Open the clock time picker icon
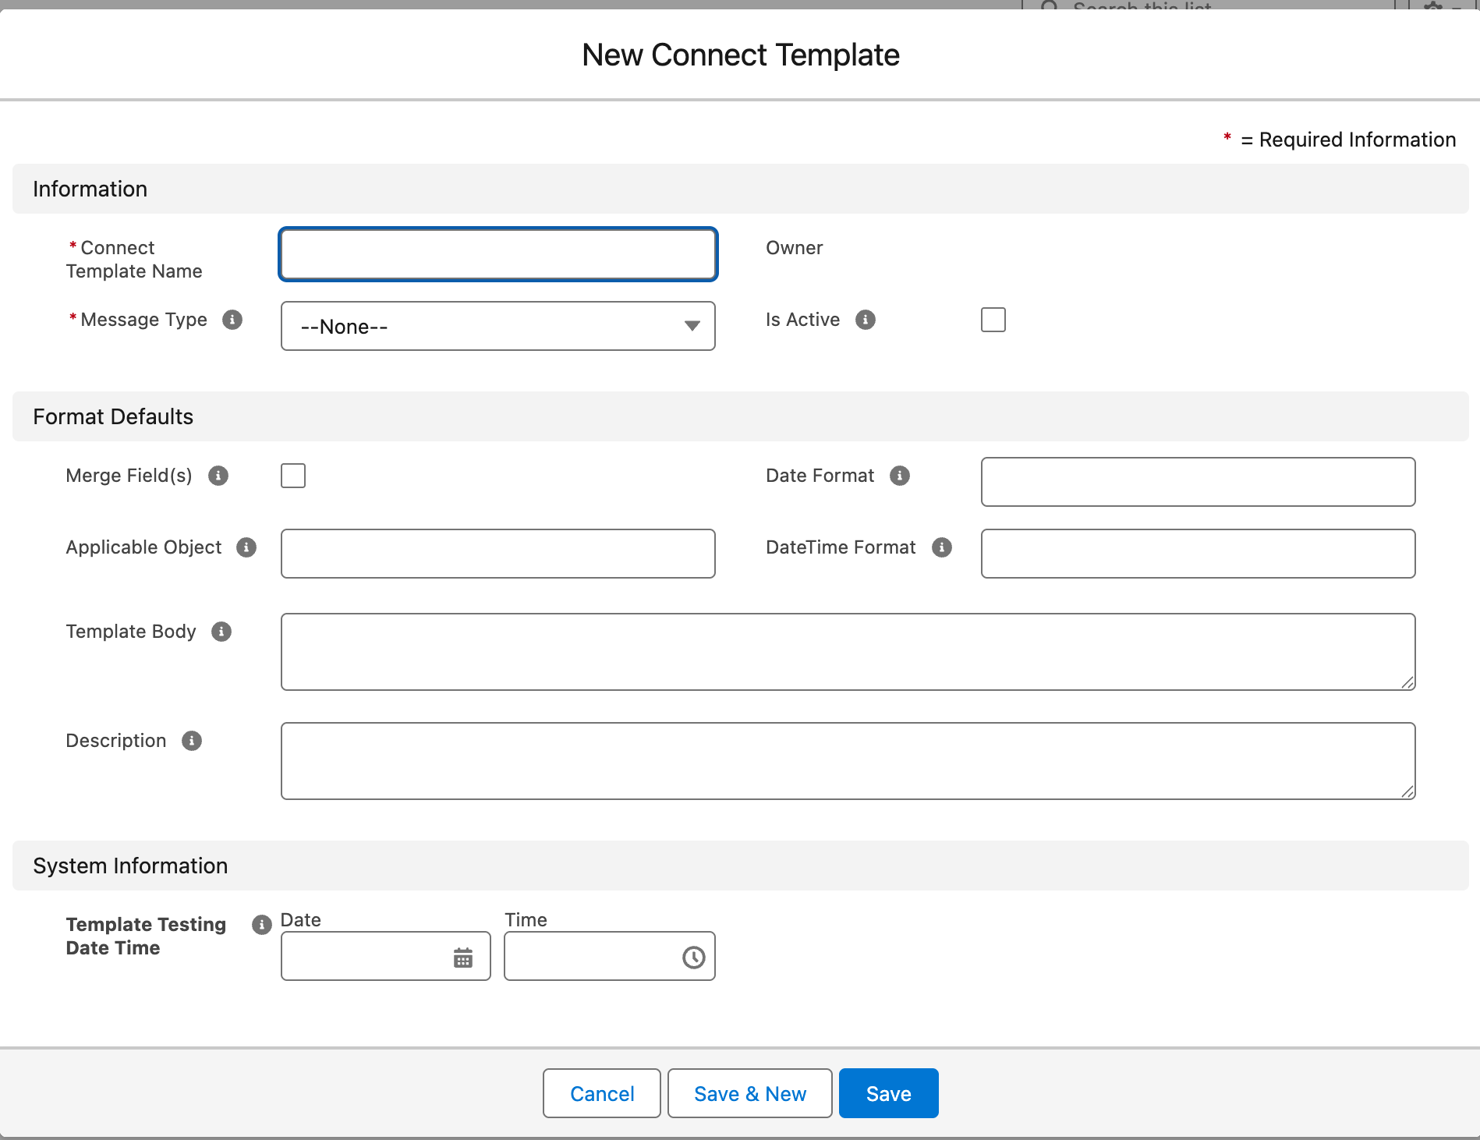Screen dimensions: 1480x1140 pyautogui.click(x=694, y=958)
